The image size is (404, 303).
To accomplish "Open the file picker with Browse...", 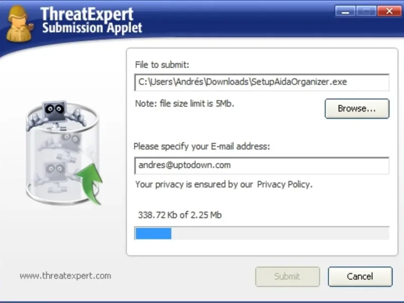I will pos(357,109).
